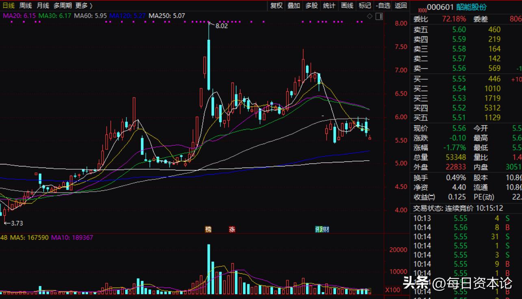Open the 统计 statistics tool
This screenshot has height=299, width=522.
coord(329,5)
